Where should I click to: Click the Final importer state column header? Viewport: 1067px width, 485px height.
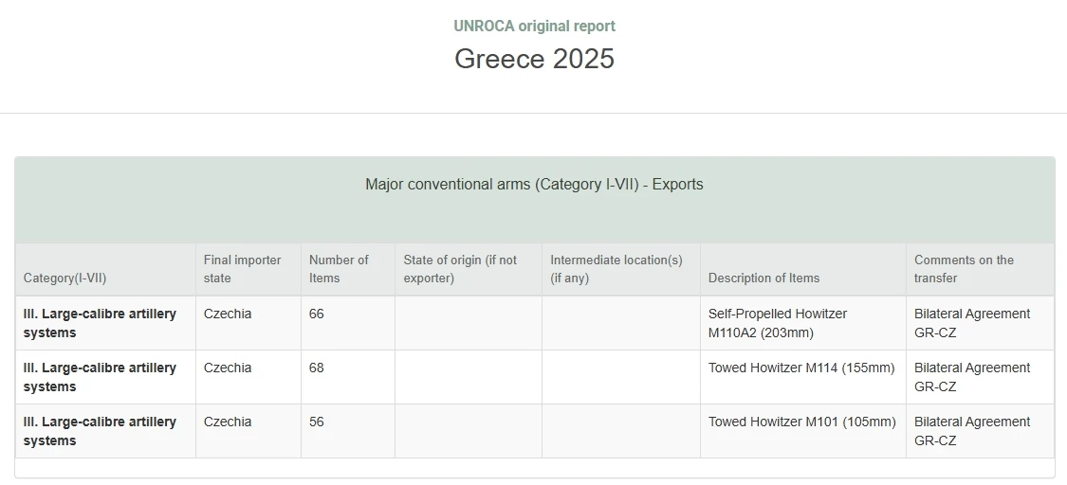pos(242,269)
